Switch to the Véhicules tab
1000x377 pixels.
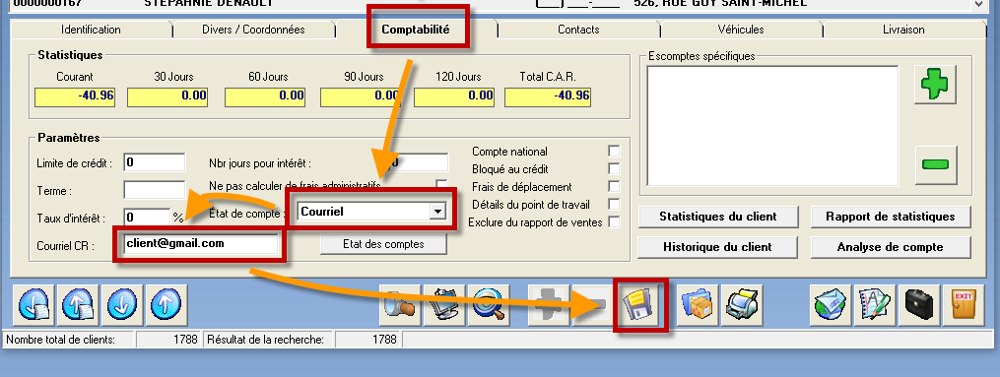pos(741,30)
